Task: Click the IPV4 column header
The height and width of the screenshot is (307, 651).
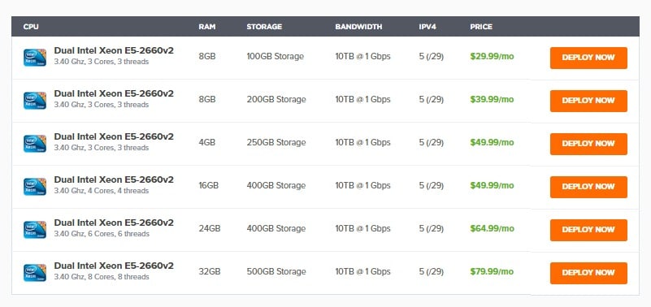Action: coord(427,27)
